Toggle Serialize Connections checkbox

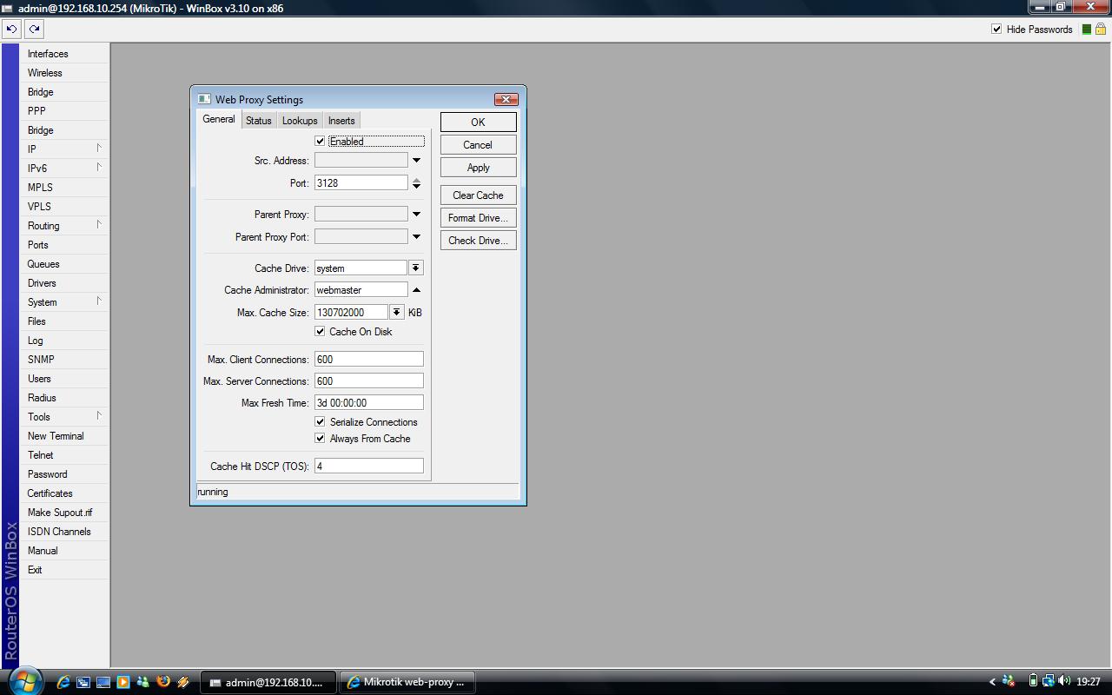[x=320, y=421]
